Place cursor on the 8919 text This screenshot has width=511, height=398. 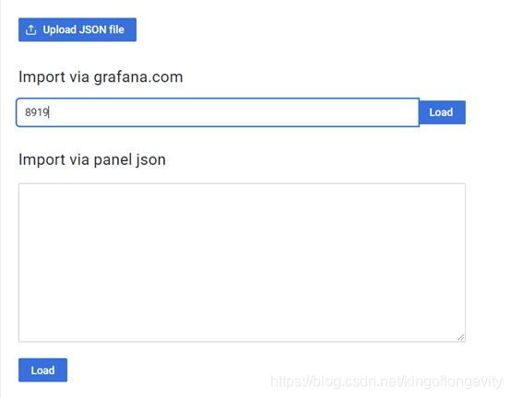[37, 112]
